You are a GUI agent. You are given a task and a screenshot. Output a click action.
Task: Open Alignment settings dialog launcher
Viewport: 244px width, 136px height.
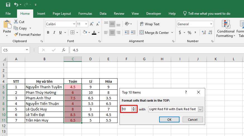pos(173,41)
